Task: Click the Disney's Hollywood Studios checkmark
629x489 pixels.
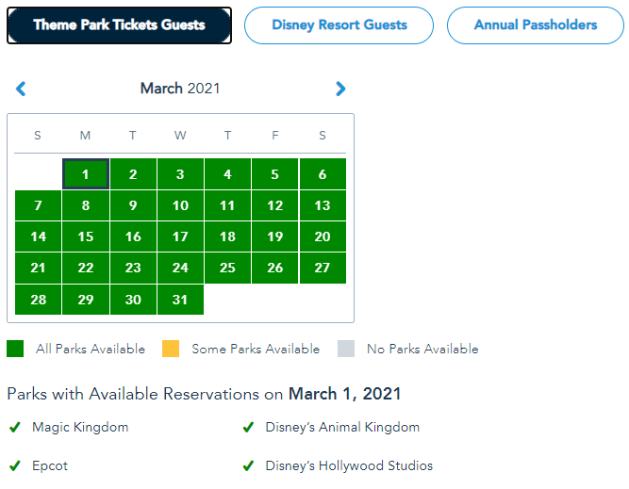Action: pos(248,465)
